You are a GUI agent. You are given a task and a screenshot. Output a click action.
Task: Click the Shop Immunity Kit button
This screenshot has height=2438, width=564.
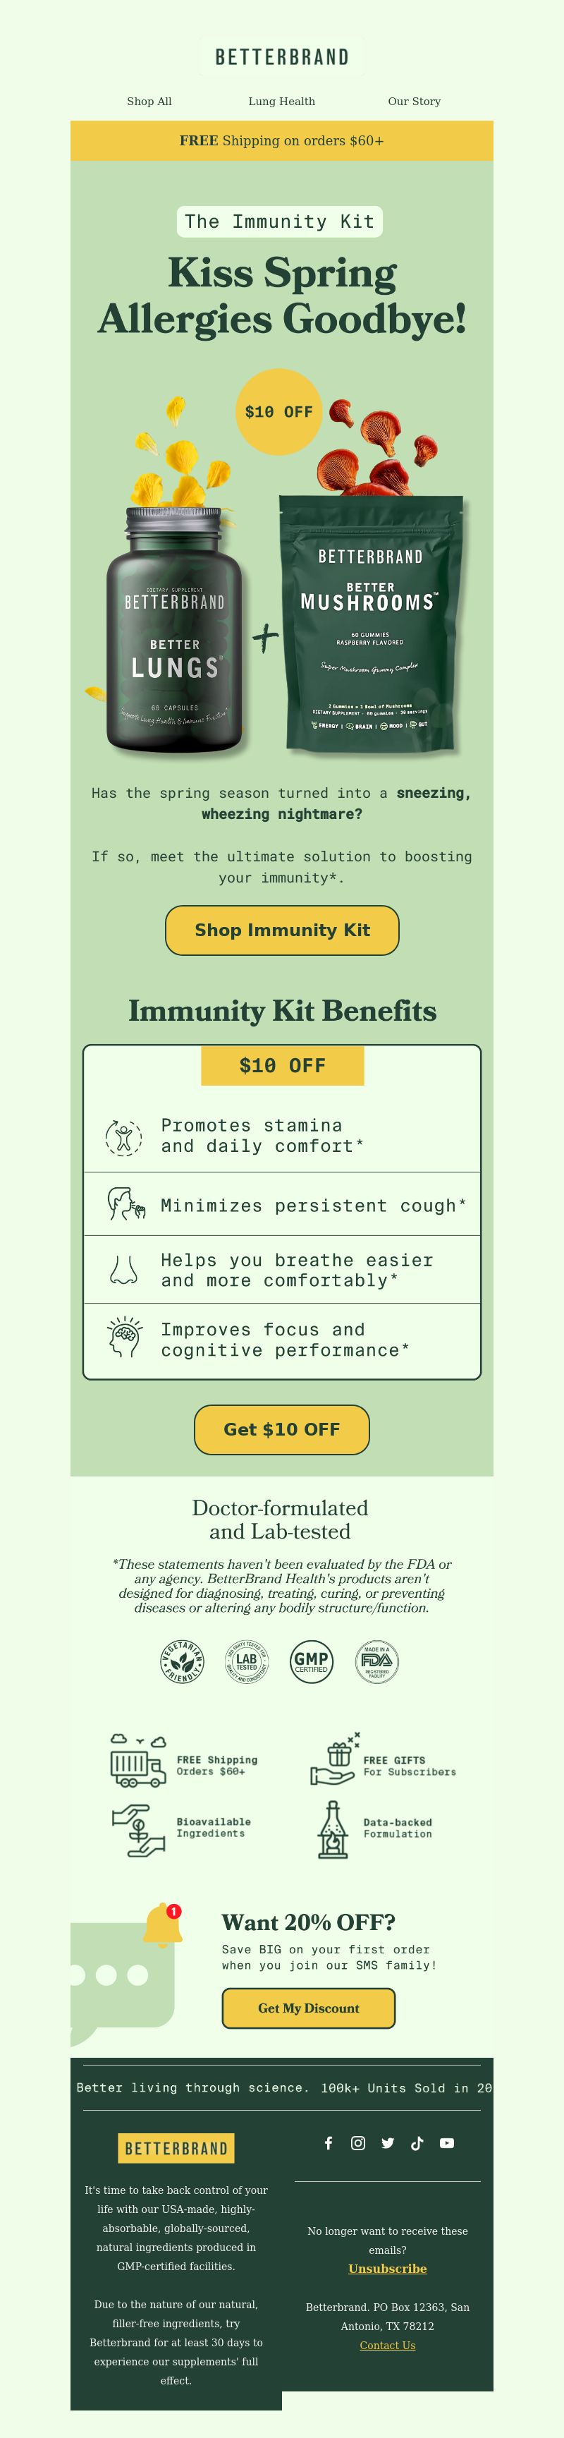pos(282,930)
